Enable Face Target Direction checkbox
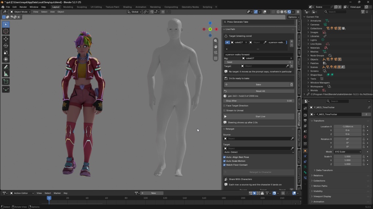This screenshot has width=373, height=209. (224, 106)
